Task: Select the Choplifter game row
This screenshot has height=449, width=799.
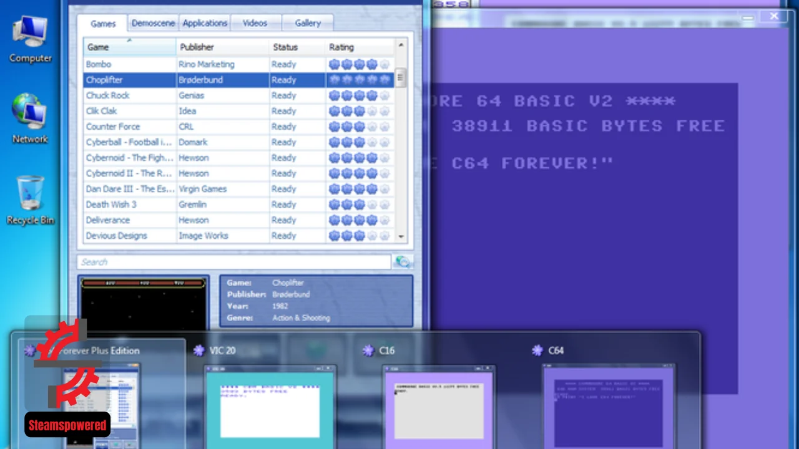Action: [x=239, y=80]
